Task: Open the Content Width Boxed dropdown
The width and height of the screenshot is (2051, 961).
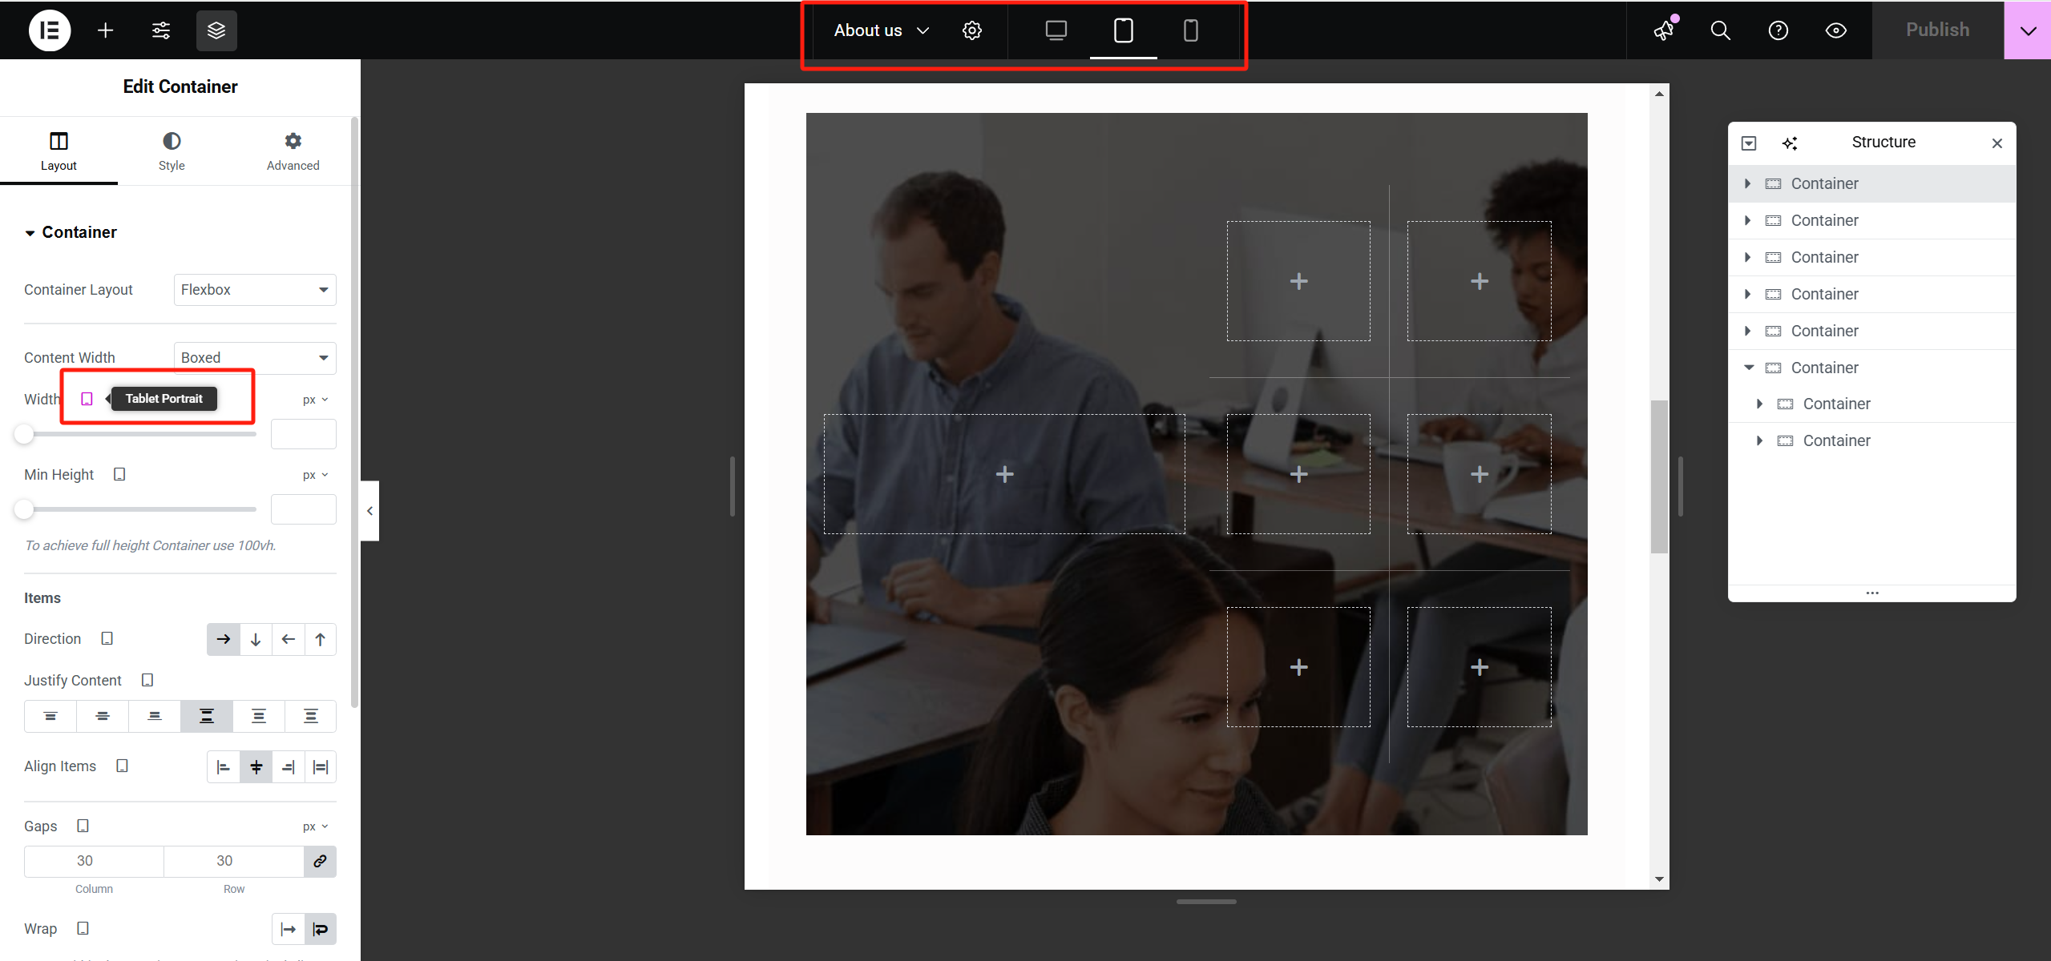Action: (x=255, y=358)
